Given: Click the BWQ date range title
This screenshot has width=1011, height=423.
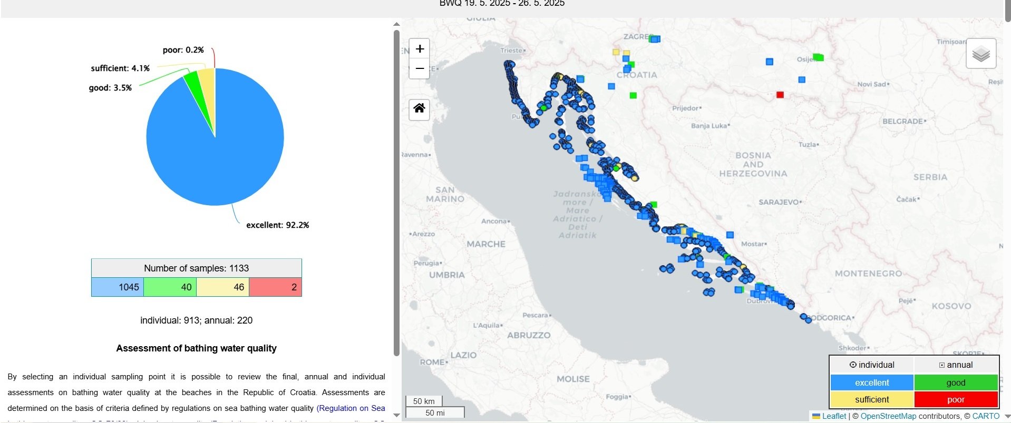Looking at the screenshot, I should click(x=502, y=4).
